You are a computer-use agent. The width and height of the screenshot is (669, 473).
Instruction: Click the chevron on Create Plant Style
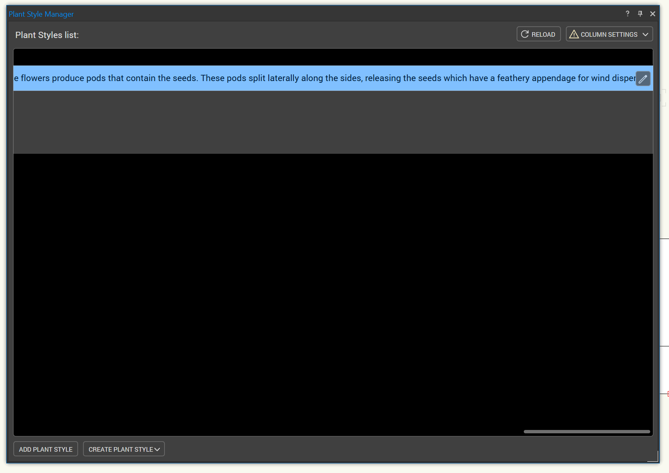157,450
